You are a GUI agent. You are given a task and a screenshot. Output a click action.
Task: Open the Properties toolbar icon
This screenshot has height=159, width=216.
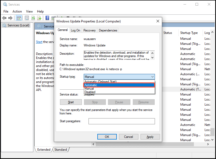27,18
